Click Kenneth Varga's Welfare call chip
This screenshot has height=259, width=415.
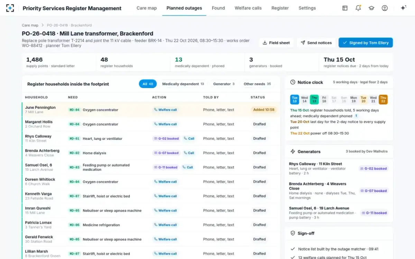click(x=165, y=196)
